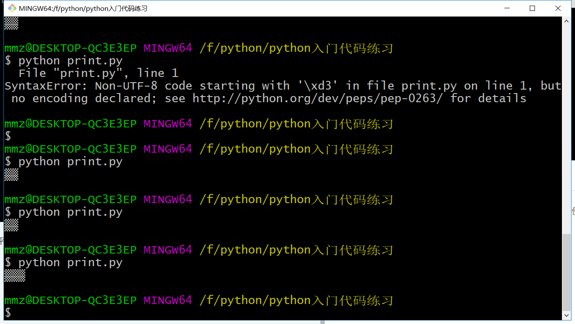Click the terminal scrollbar down arrow
Image resolution: width=575 pixels, height=324 pixels.
click(x=566, y=316)
